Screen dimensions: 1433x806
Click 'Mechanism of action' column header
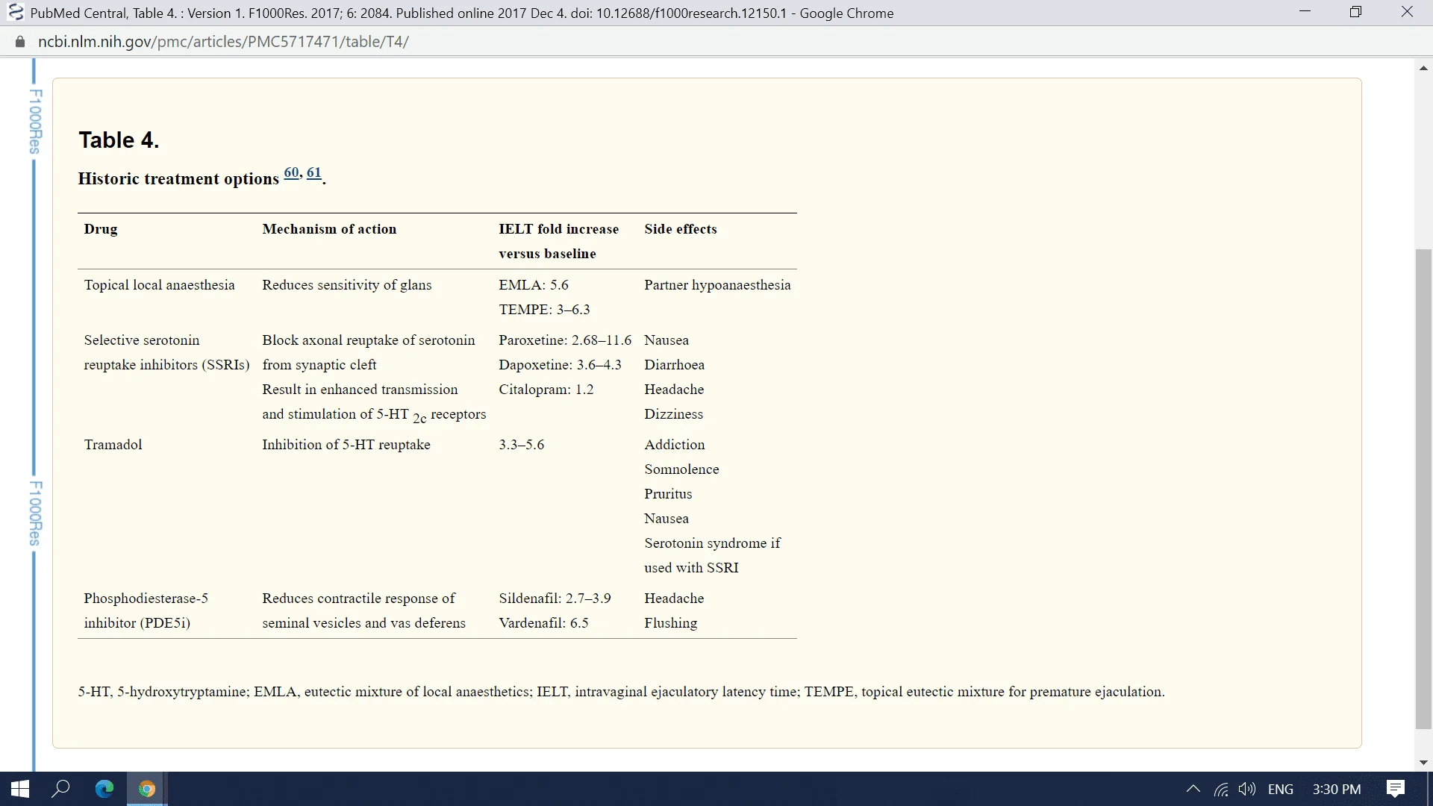coord(329,229)
